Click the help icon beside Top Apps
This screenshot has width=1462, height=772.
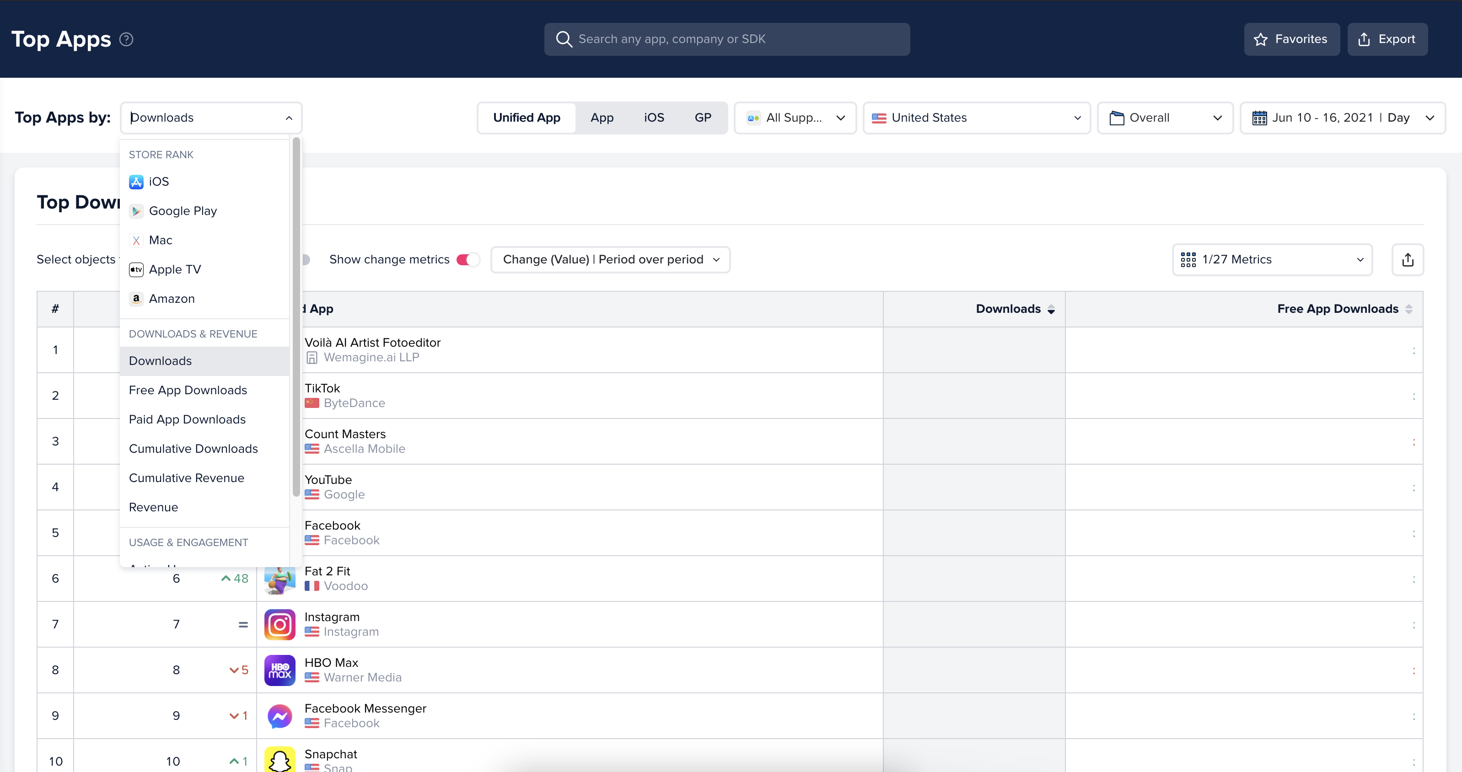pos(126,39)
